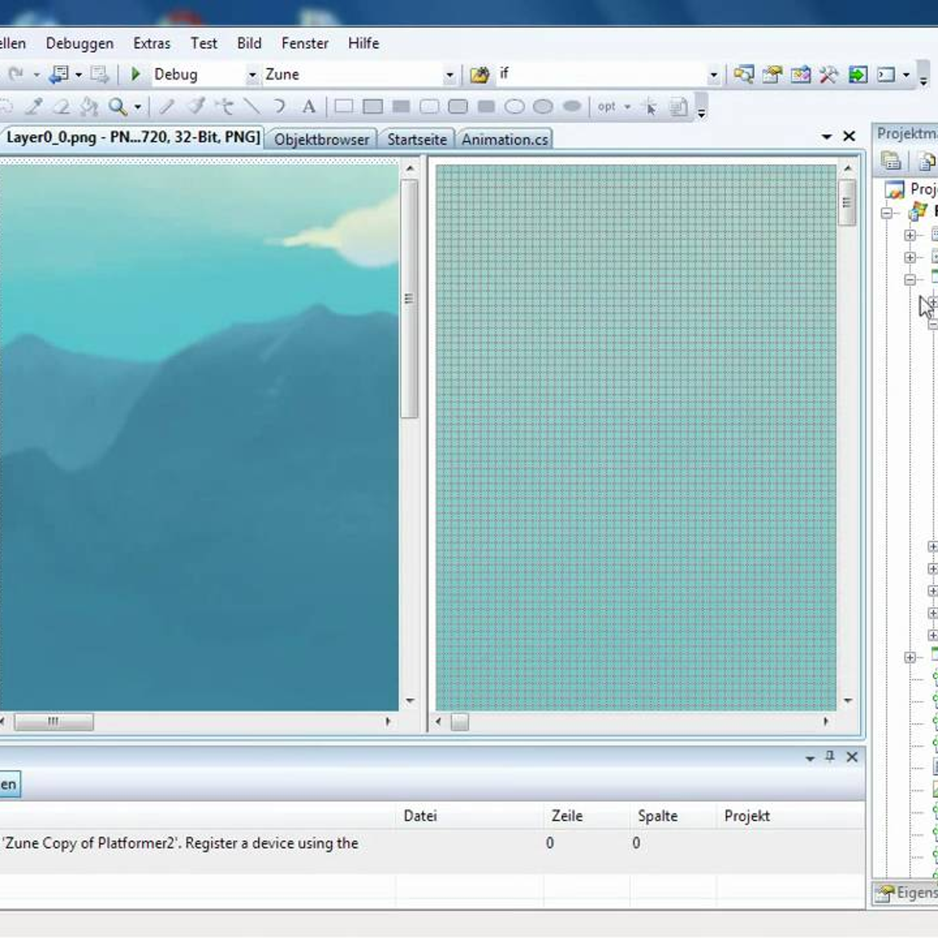This screenshot has height=938, width=938.
Task: Pin the error list panel with the auto-hide pin
Action: click(830, 757)
